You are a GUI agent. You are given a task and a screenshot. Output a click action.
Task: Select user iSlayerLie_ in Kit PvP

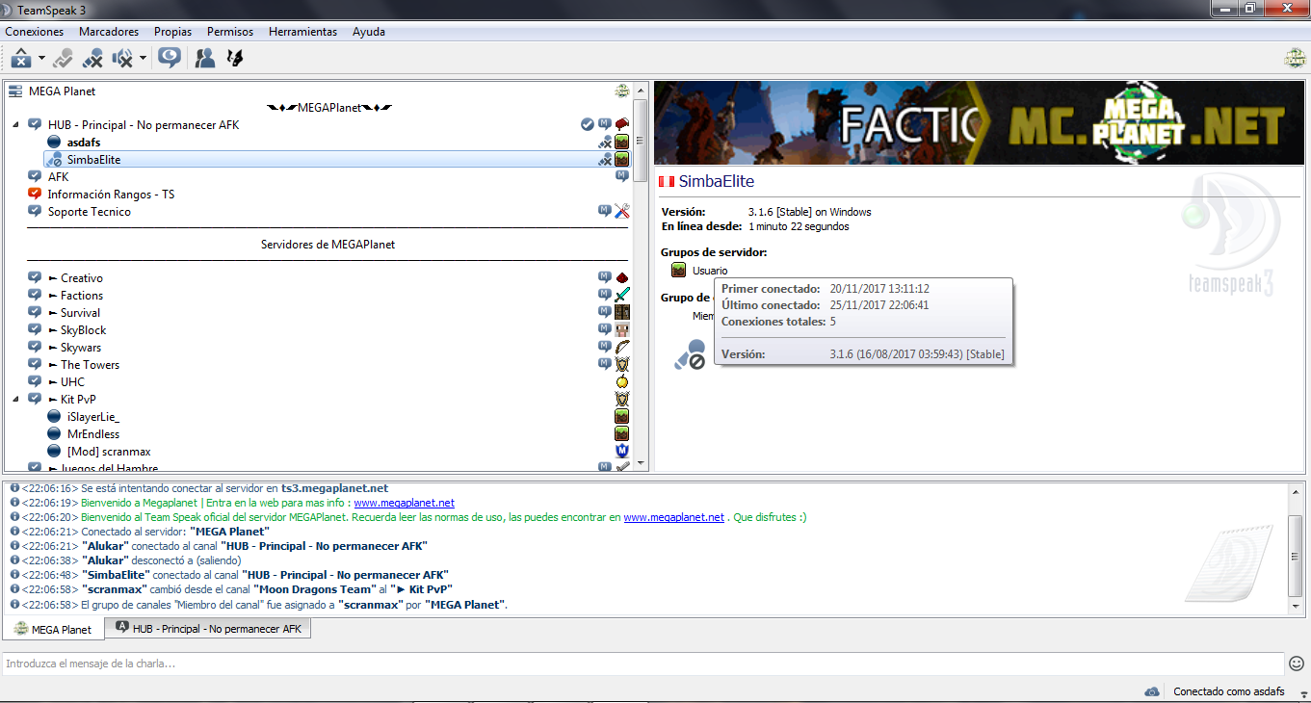click(93, 417)
